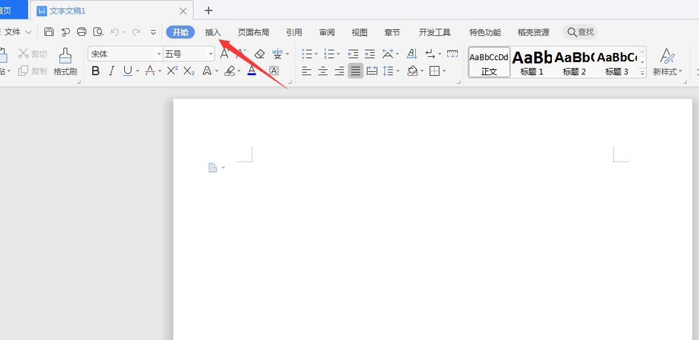
Task: Click the paragraph shading bucket icon
Action: [x=413, y=71]
